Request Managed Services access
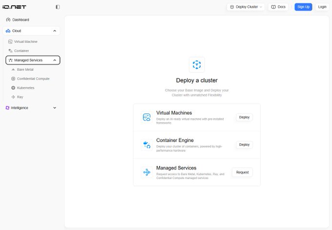 click(x=242, y=172)
